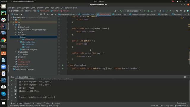Viewport: 190px width, 107px height.
Task: Click first-branch Git branch widget
Action: (x=180, y=106)
